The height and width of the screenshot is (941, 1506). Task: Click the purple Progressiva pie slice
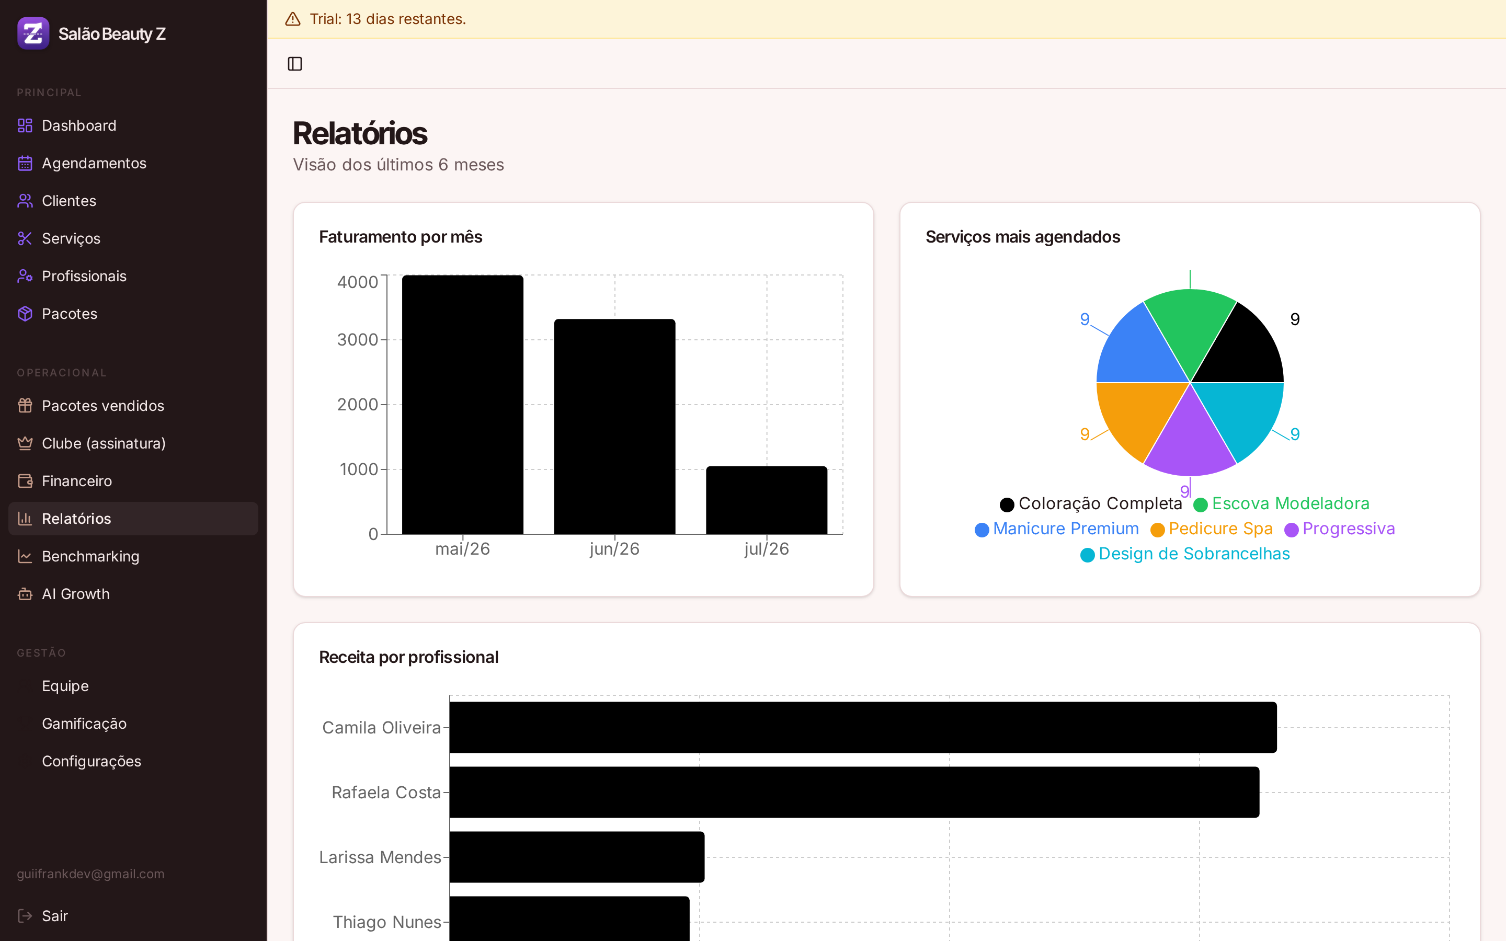tap(1190, 439)
